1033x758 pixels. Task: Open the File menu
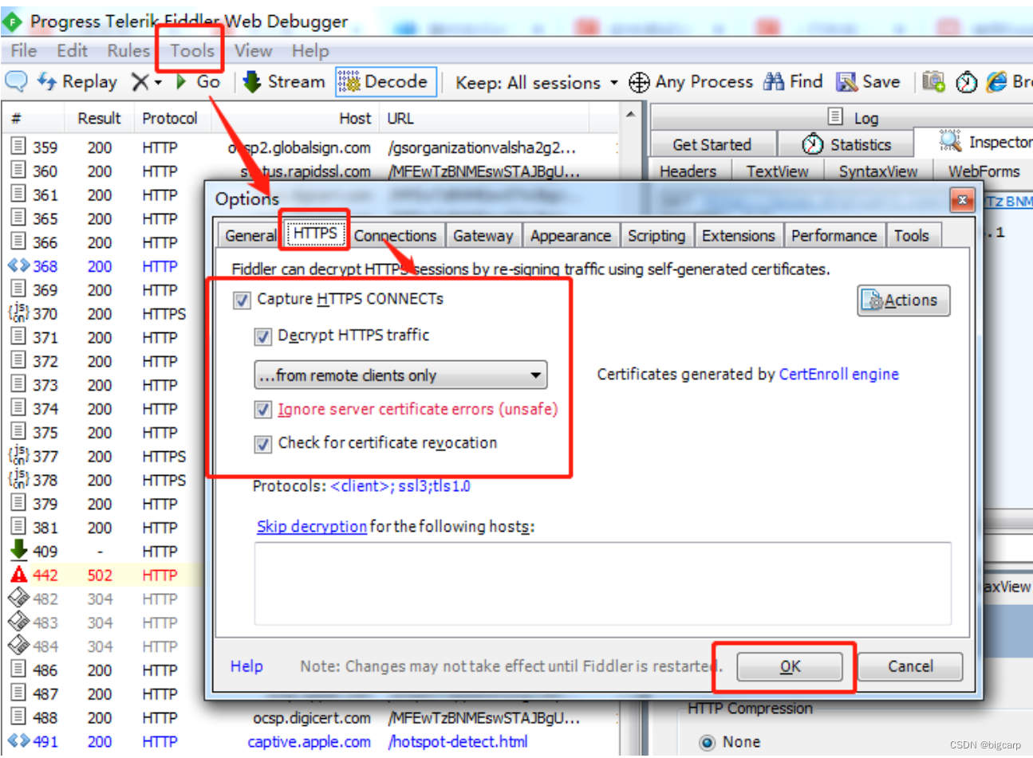tap(24, 50)
